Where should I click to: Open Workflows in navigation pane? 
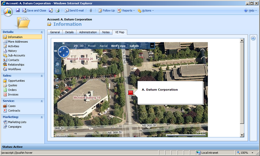click(12, 69)
